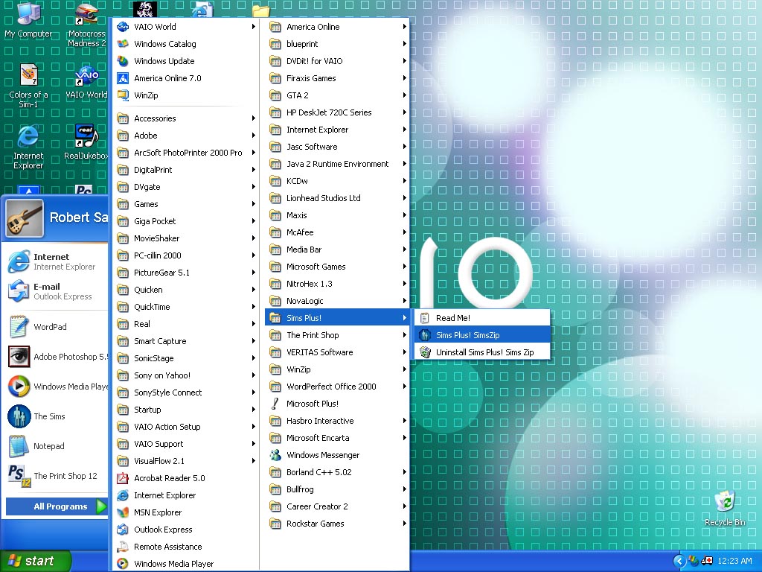Expand the Games submenu arrow
The image size is (762, 572).
(x=253, y=204)
